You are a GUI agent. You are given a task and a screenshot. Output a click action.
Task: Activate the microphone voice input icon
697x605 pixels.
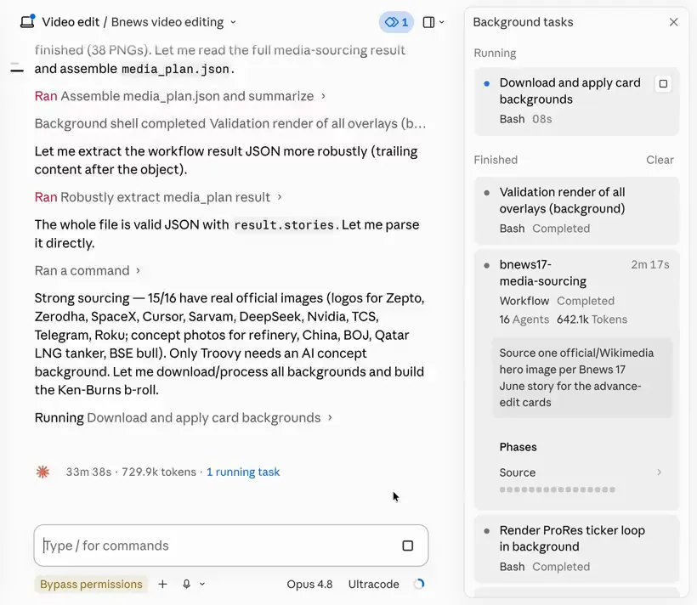click(x=187, y=584)
